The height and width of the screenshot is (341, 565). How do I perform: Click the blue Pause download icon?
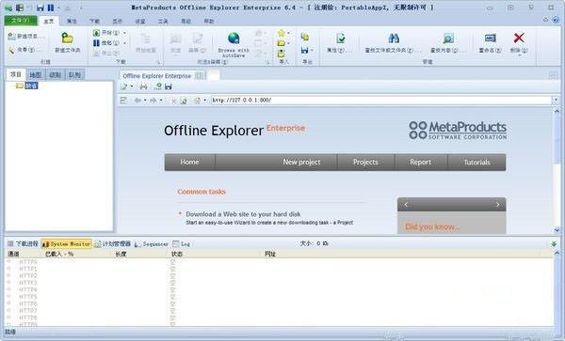point(96,43)
